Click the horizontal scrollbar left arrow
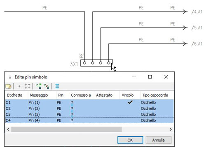Image resolution: width=206 pixels, height=152 pixels. point(8,129)
